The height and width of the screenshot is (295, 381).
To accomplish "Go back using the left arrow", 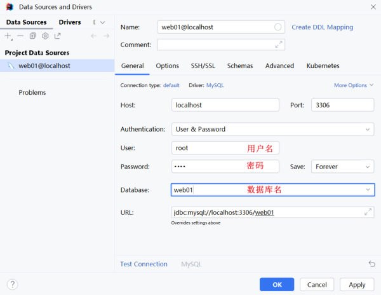I will click(93, 36).
